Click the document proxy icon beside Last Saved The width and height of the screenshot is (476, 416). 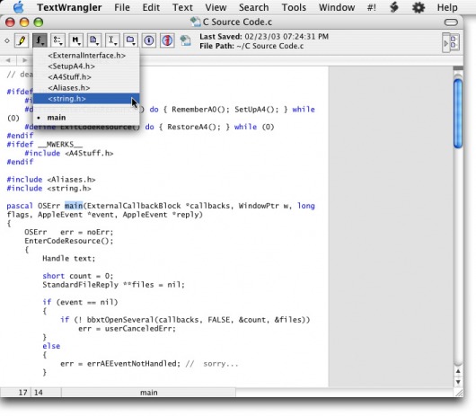click(x=185, y=40)
